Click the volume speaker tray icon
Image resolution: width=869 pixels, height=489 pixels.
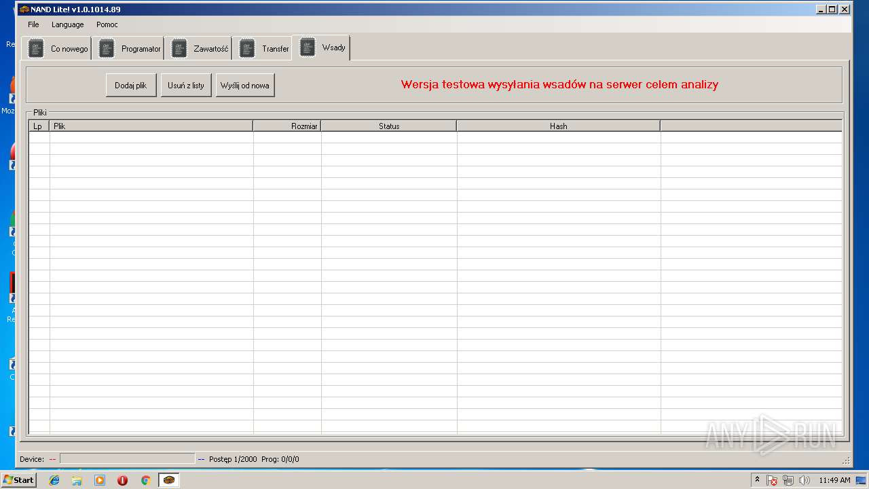(805, 480)
